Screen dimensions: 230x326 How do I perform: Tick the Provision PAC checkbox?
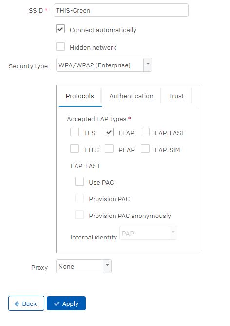coord(79,198)
